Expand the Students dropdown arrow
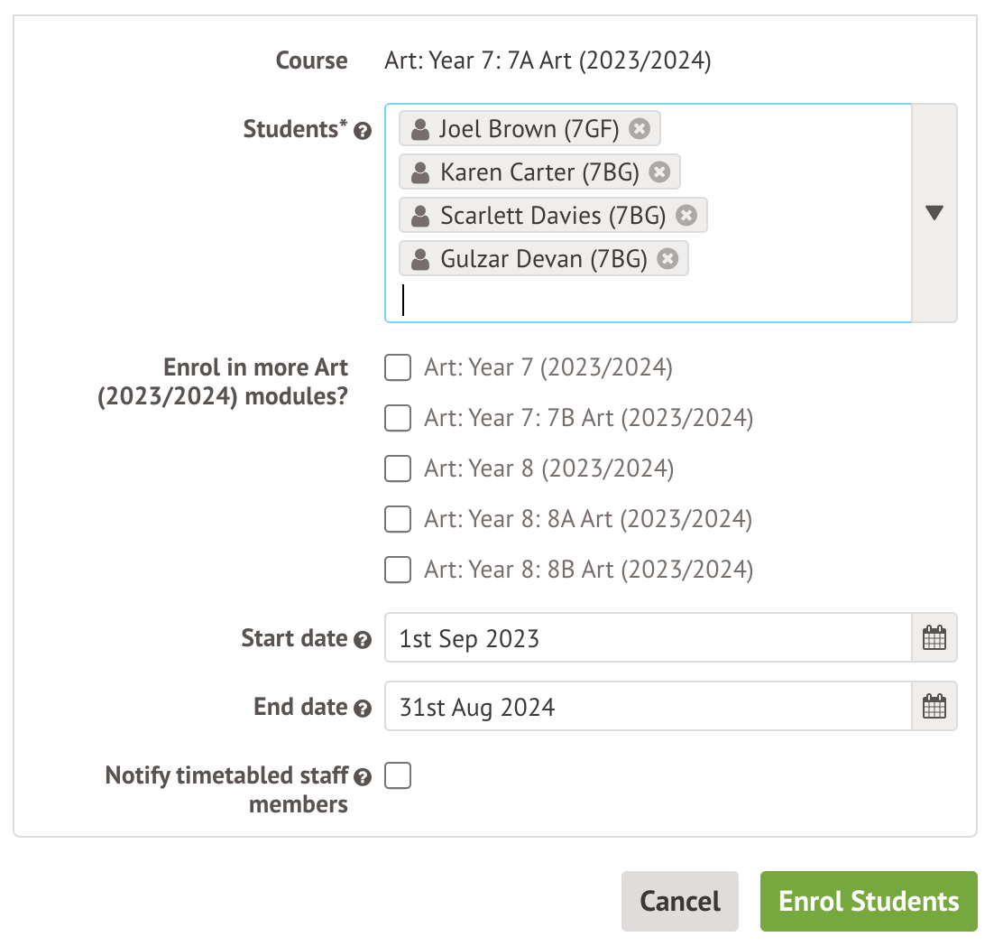Viewport: 994px width, 946px height. click(x=934, y=213)
